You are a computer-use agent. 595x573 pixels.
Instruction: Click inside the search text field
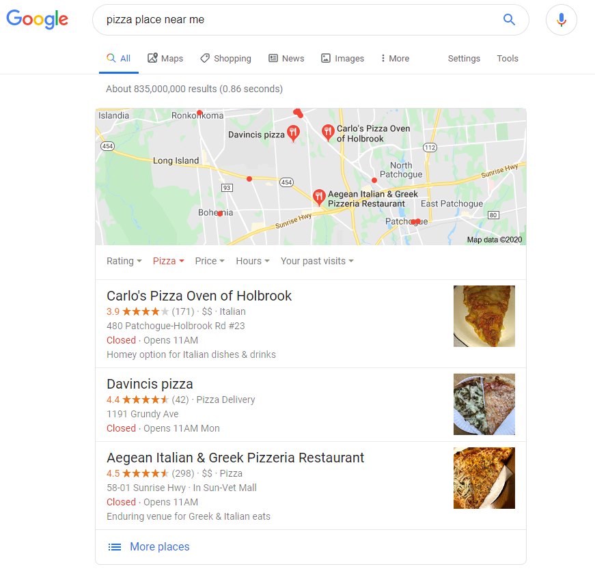(300, 20)
